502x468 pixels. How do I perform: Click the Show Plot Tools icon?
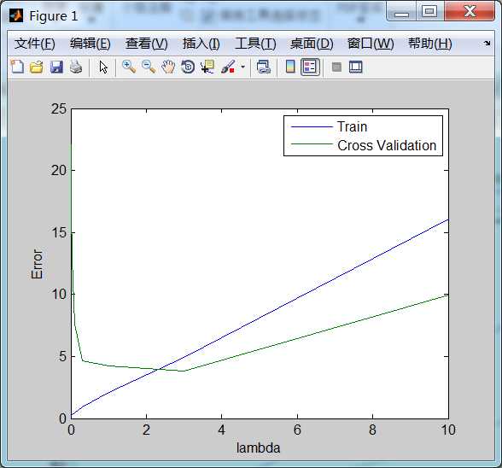coord(356,67)
